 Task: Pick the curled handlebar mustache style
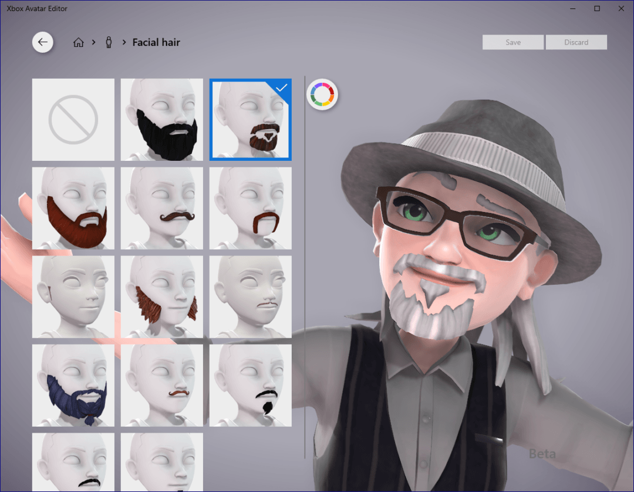pos(161,208)
